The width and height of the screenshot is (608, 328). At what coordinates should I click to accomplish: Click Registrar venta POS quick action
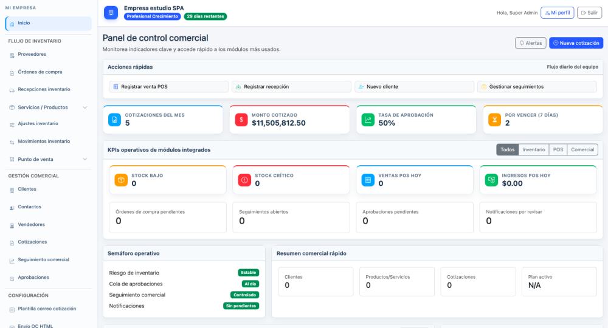(144, 87)
